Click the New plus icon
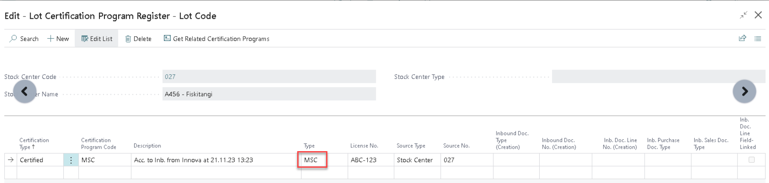The width and height of the screenshot is (769, 183). tap(51, 39)
